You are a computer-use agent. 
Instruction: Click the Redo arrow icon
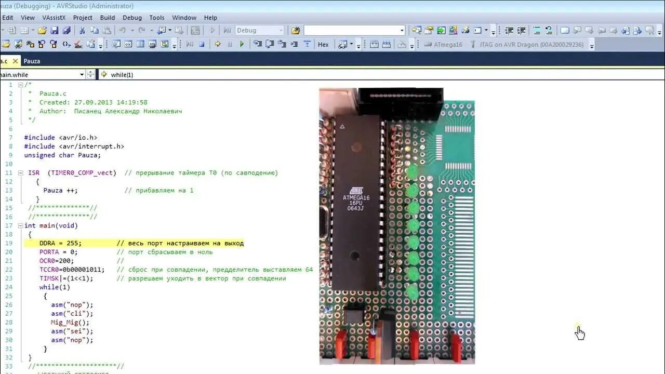141,30
